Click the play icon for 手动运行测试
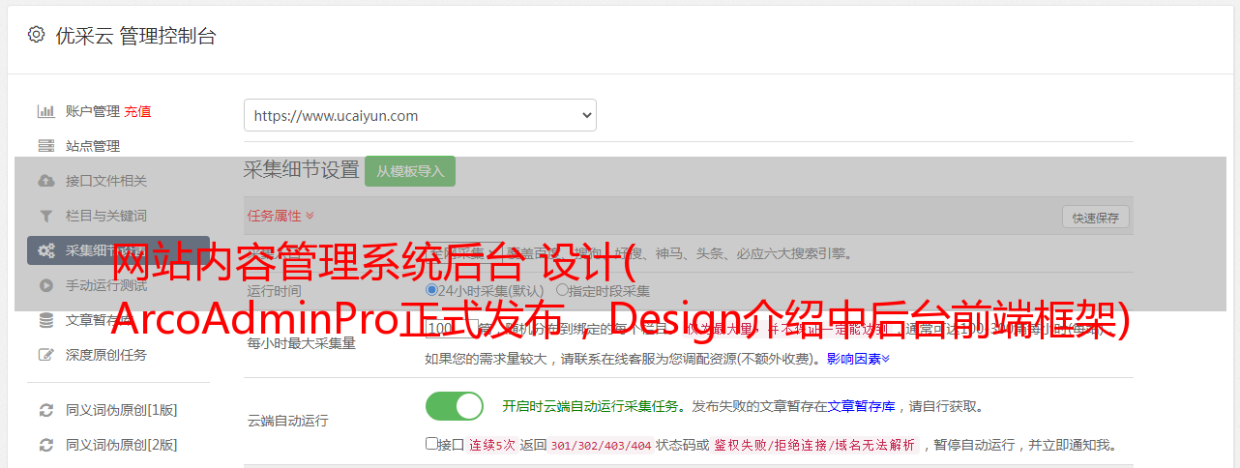 (45, 285)
